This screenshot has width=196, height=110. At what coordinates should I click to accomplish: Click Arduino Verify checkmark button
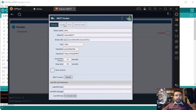3,10
